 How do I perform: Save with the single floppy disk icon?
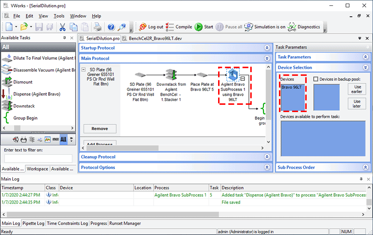pyautogui.click(x=39, y=27)
